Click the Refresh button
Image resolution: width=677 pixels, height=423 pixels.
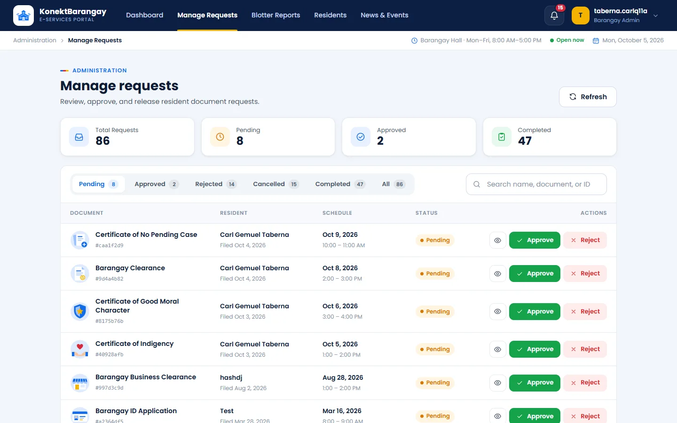(588, 97)
